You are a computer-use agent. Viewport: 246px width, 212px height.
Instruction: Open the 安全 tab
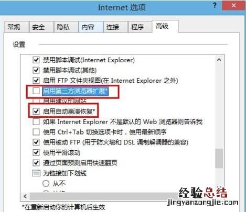coord(41,27)
